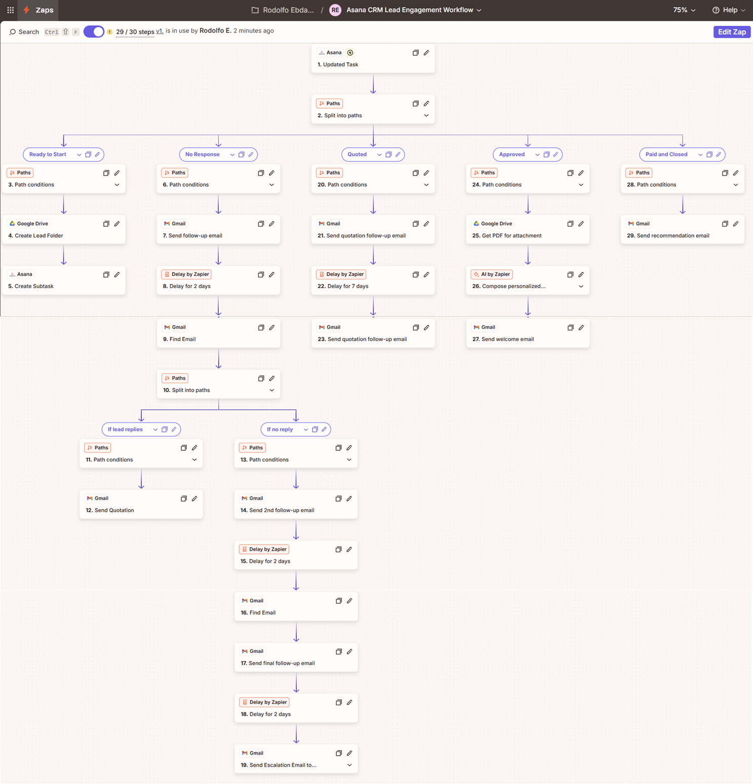
Task: Select the If no reply path
Action: (x=280, y=429)
